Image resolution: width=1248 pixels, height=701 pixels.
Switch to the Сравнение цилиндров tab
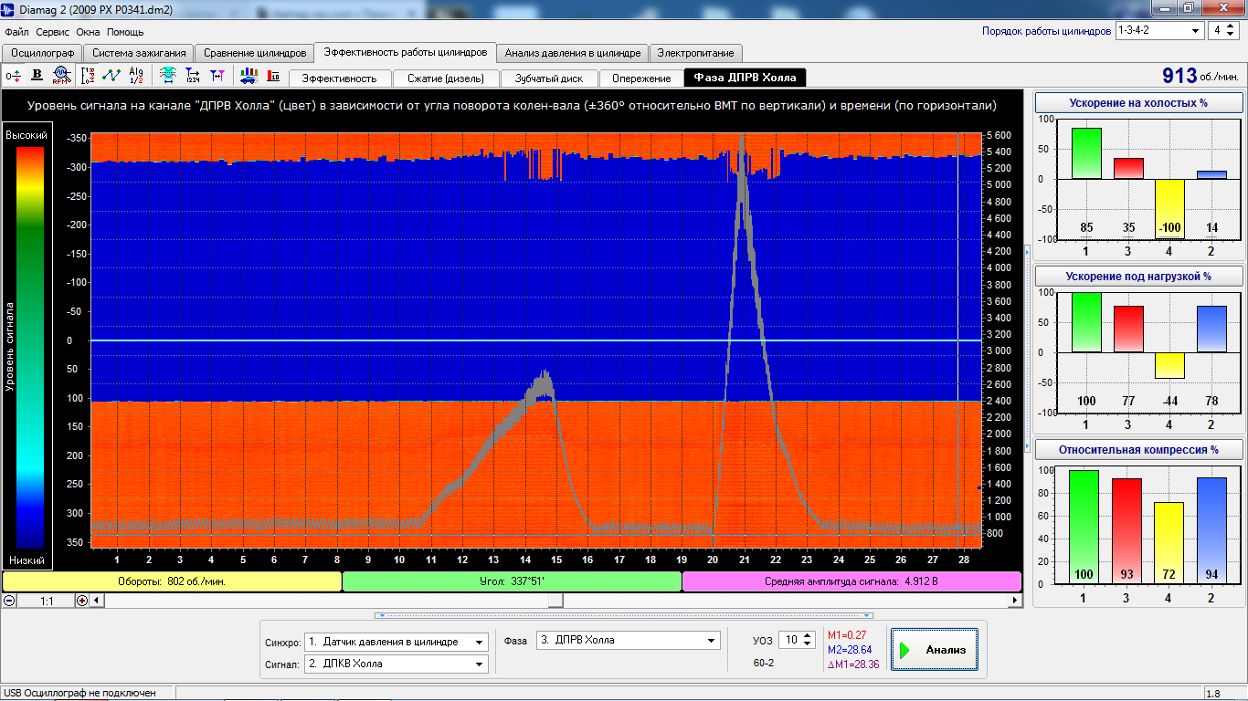255,53
